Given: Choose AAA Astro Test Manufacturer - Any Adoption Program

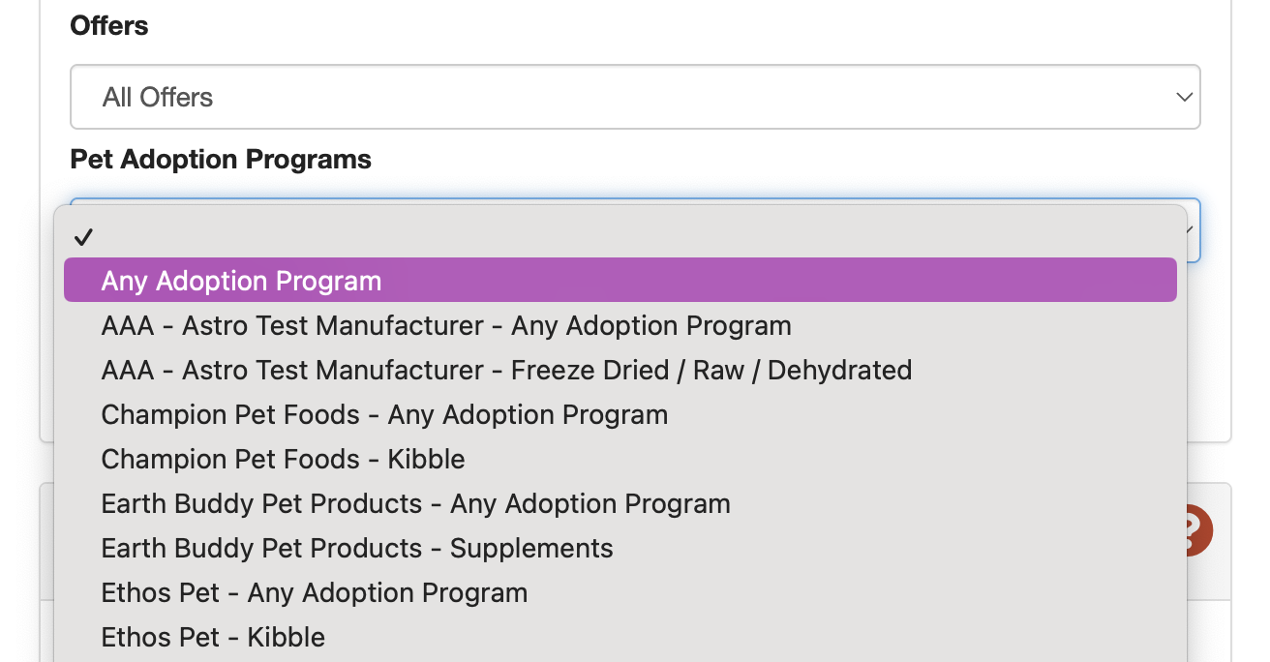Looking at the screenshot, I should pyautogui.click(x=446, y=325).
